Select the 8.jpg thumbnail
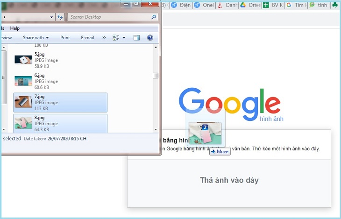The height and width of the screenshot is (219, 341). tap(23, 123)
